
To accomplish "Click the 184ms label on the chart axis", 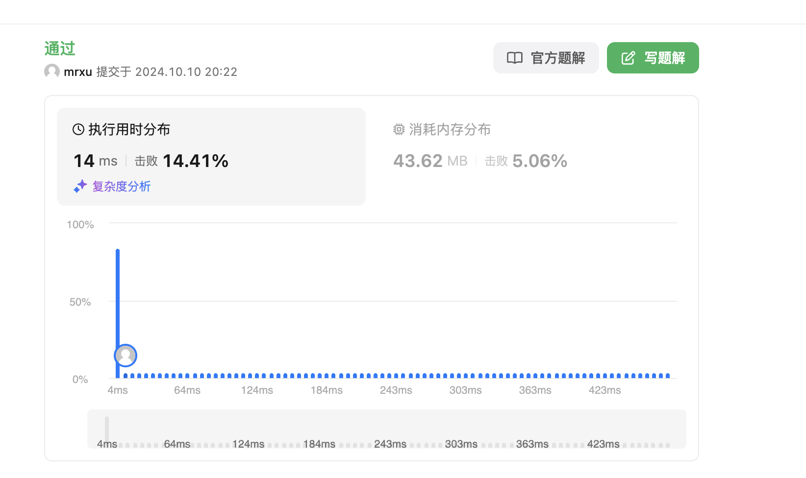I will 327,390.
